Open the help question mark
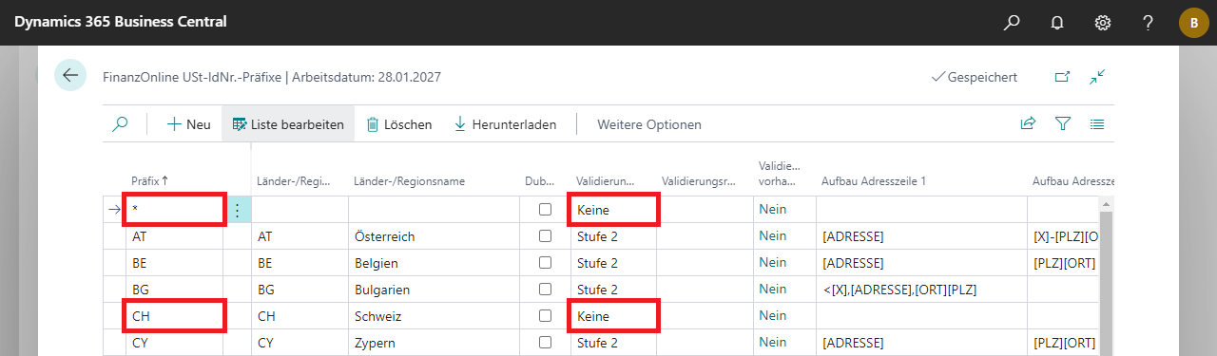 tap(1149, 22)
